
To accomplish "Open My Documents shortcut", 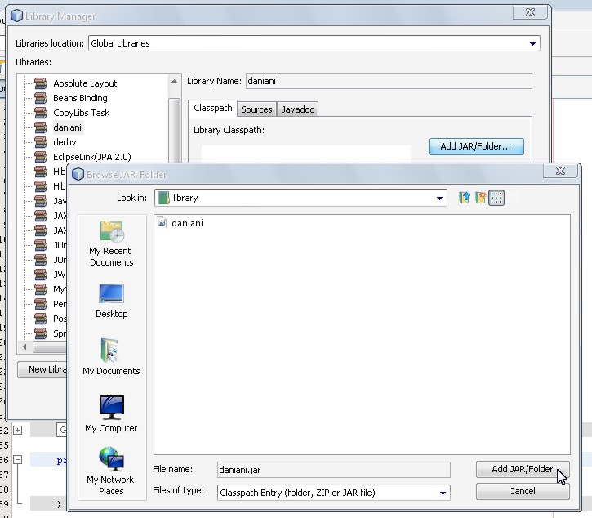I will pyautogui.click(x=111, y=357).
